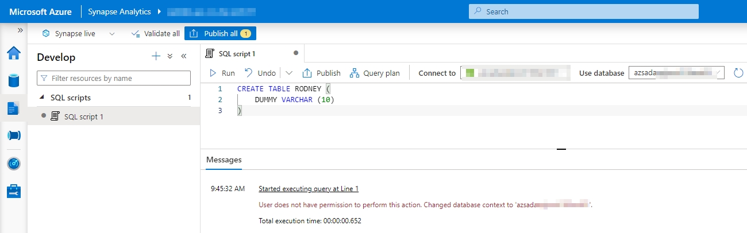Image resolution: width=747 pixels, height=233 pixels.
Task: Publish this SQL script
Action: click(322, 73)
